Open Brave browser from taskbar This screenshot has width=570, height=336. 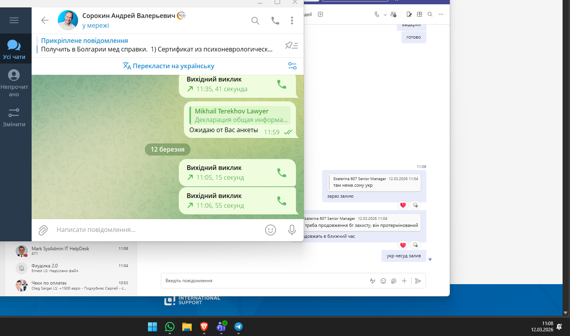204,327
